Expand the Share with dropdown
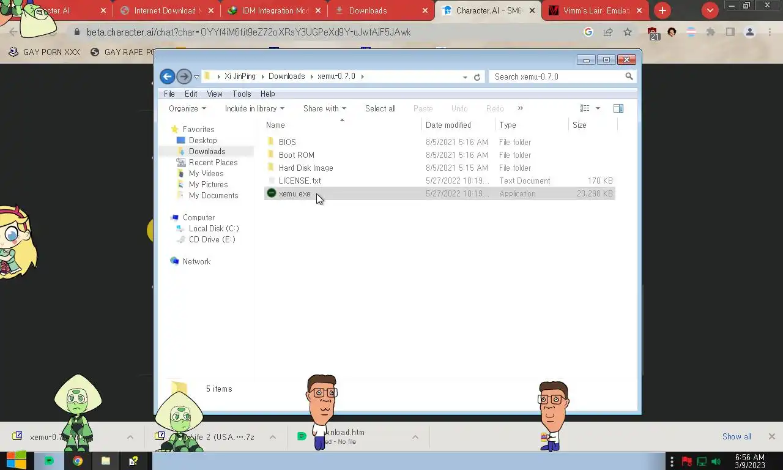Image resolution: width=783 pixels, height=470 pixels. 324,108
